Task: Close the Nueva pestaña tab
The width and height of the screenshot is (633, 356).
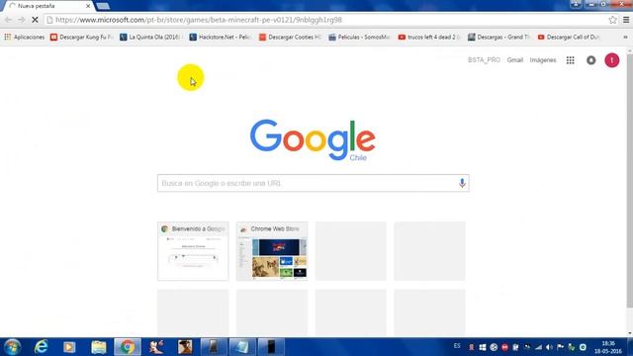Action: (88, 6)
